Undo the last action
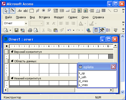The image size is (126, 100). click(x=69, y=30)
